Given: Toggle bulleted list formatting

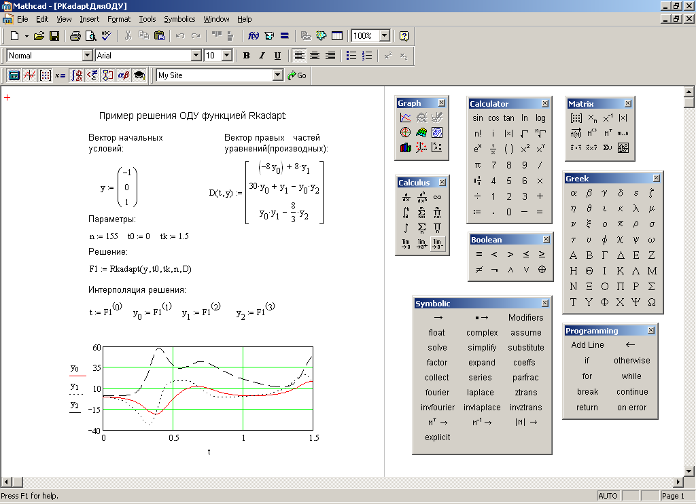Looking at the screenshot, I should 351,56.
